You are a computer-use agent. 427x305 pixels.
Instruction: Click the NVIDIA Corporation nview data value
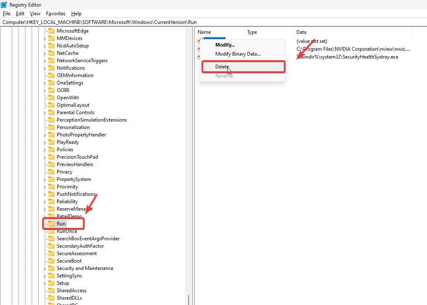click(x=353, y=49)
